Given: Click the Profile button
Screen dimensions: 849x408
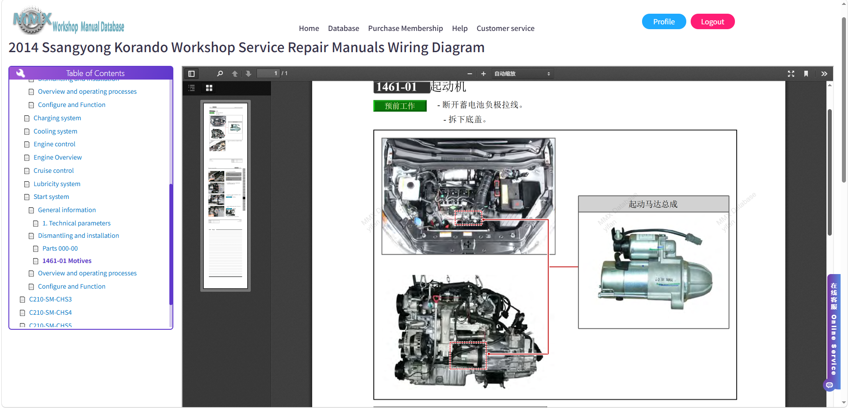Looking at the screenshot, I should pyautogui.click(x=664, y=22).
